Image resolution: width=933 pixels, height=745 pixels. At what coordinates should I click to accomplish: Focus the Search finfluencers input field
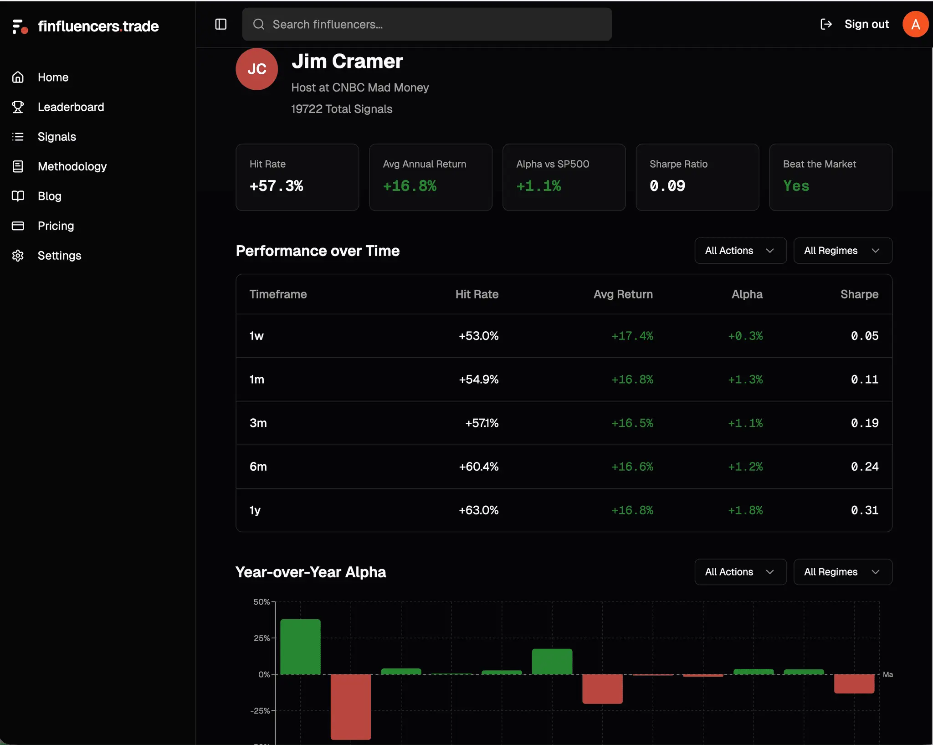[427, 24]
